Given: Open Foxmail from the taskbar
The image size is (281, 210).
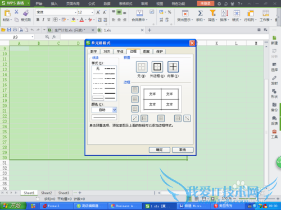Looking at the screenshot, I should [x=56, y=206].
